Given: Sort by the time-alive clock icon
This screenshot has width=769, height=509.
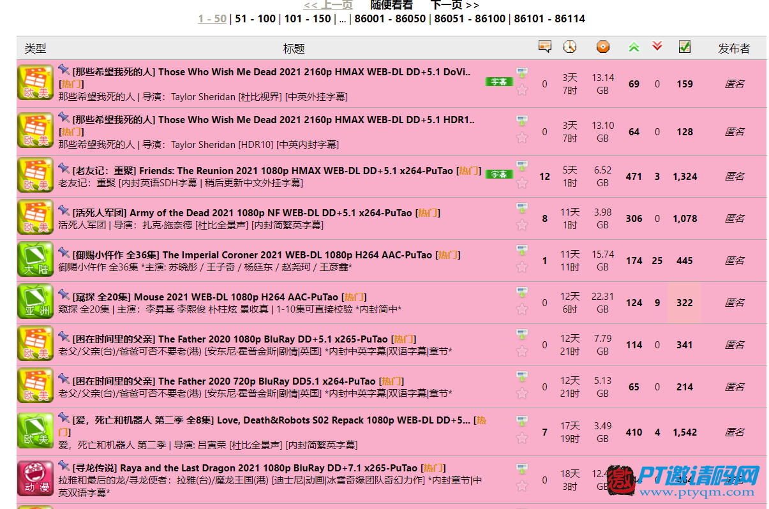Looking at the screenshot, I should click(569, 47).
